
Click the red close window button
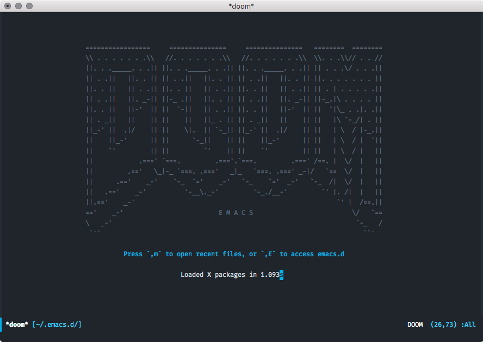(8, 6)
